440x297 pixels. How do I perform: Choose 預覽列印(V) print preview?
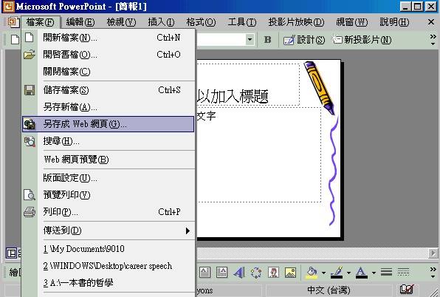click(x=109, y=195)
